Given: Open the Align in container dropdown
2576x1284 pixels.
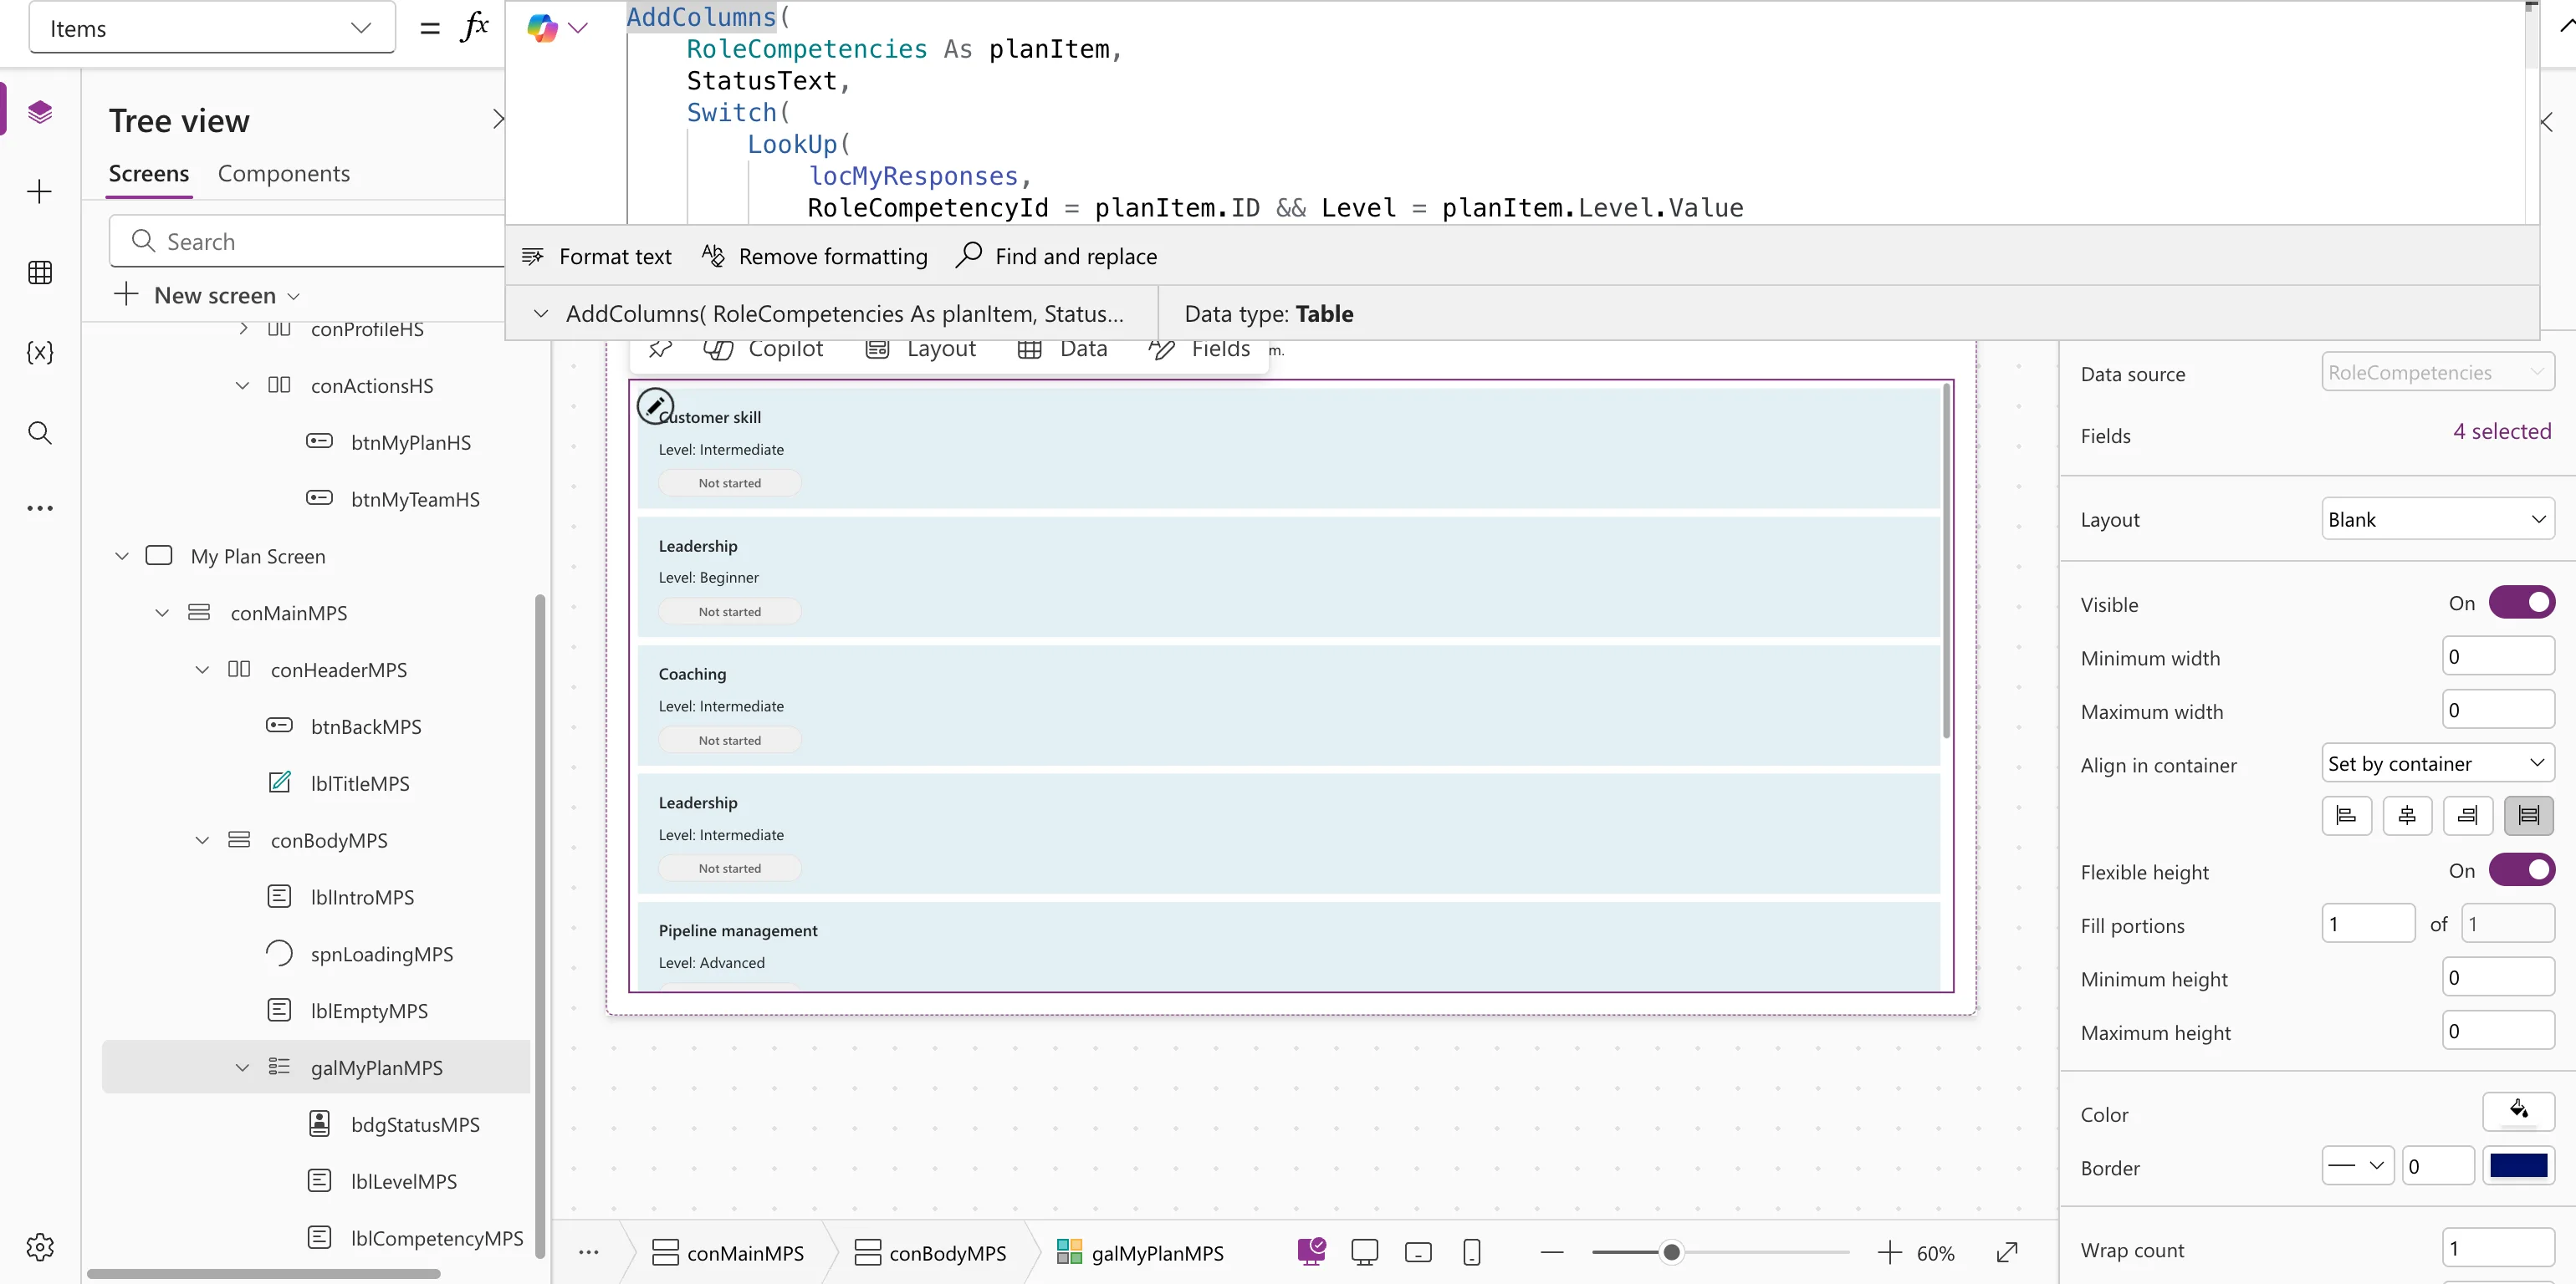Looking at the screenshot, I should pyautogui.click(x=2437, y=763).
